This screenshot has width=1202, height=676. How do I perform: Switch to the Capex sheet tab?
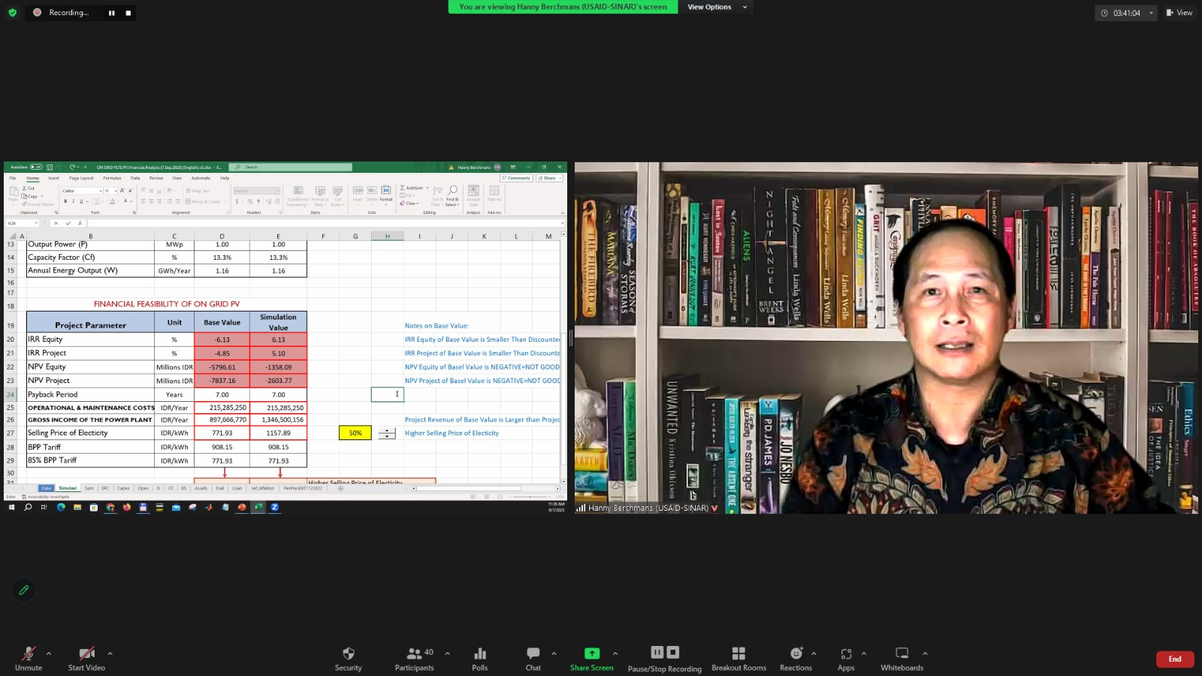click(x=123, y=488)
